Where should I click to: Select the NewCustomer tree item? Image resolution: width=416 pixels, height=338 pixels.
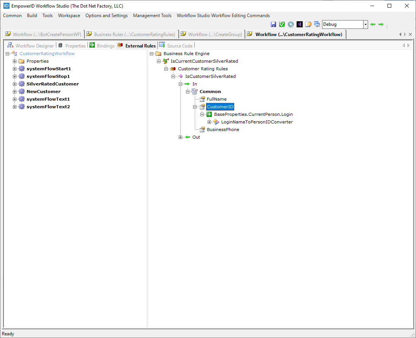pyautogui.click(x=43, y=92)
